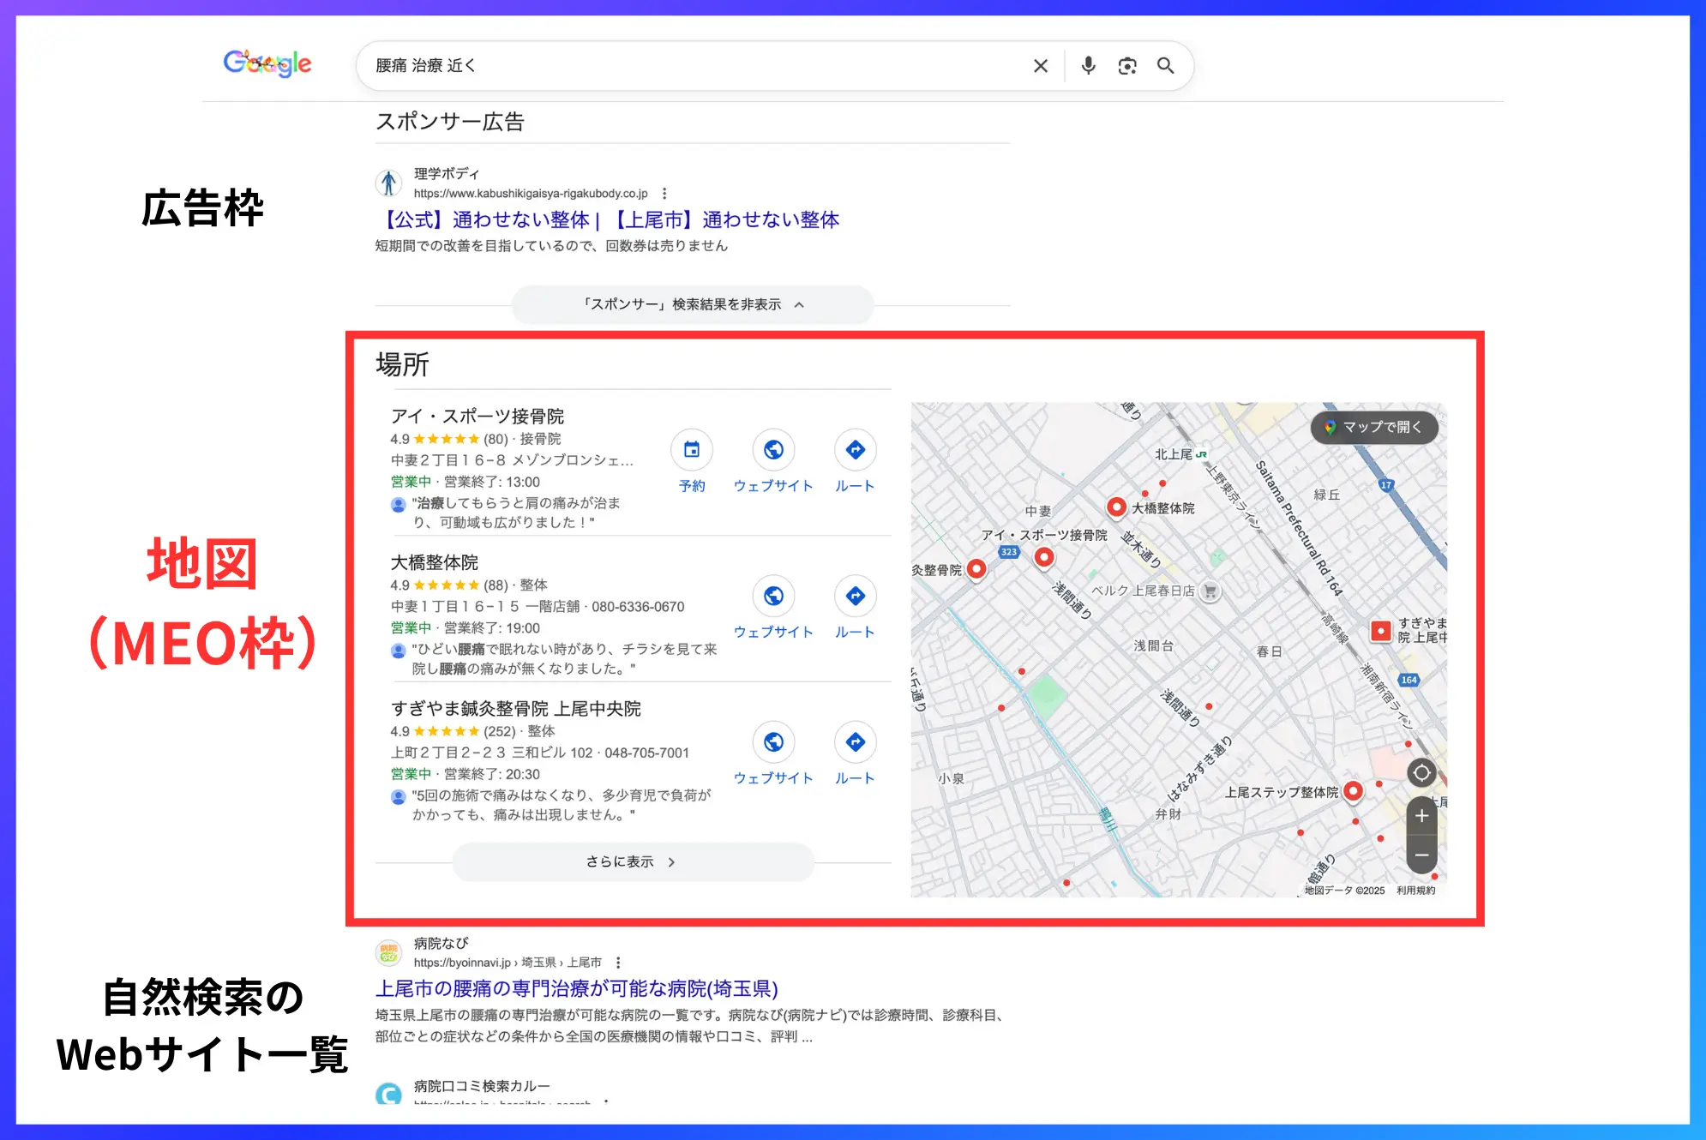Expand more places with さらに表示
The width and height of the screenshot is (1706, 1140).
tap(633, 861)
